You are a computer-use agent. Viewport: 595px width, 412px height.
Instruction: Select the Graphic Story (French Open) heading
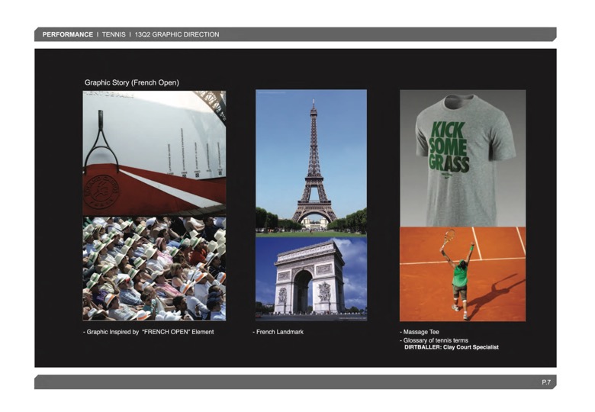[x=131, y=82]
